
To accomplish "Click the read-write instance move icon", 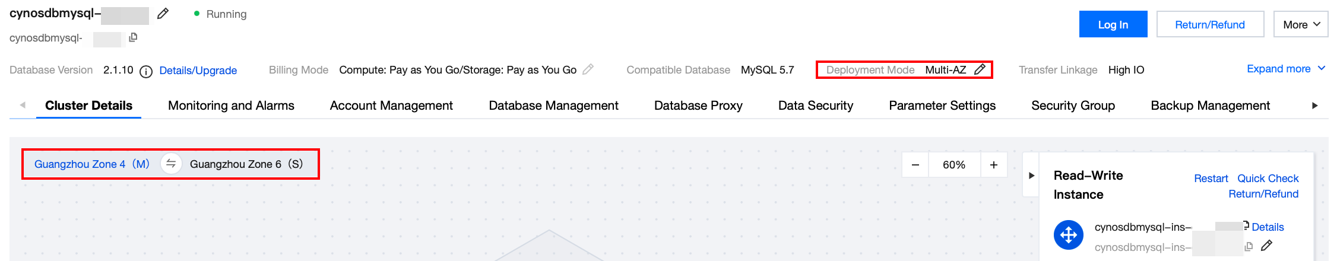I will (x=1068, y=235).
